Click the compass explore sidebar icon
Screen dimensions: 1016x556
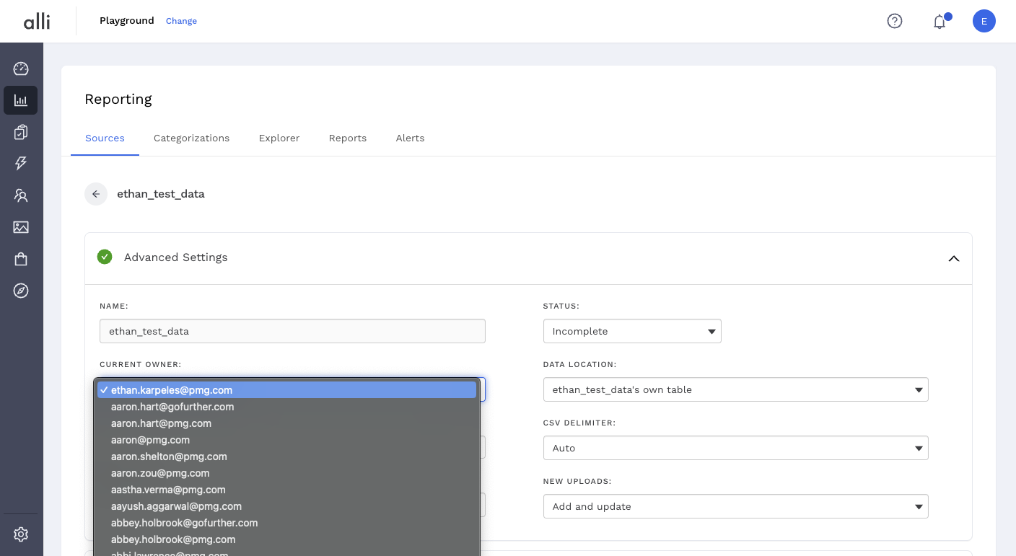coord(21,291)
